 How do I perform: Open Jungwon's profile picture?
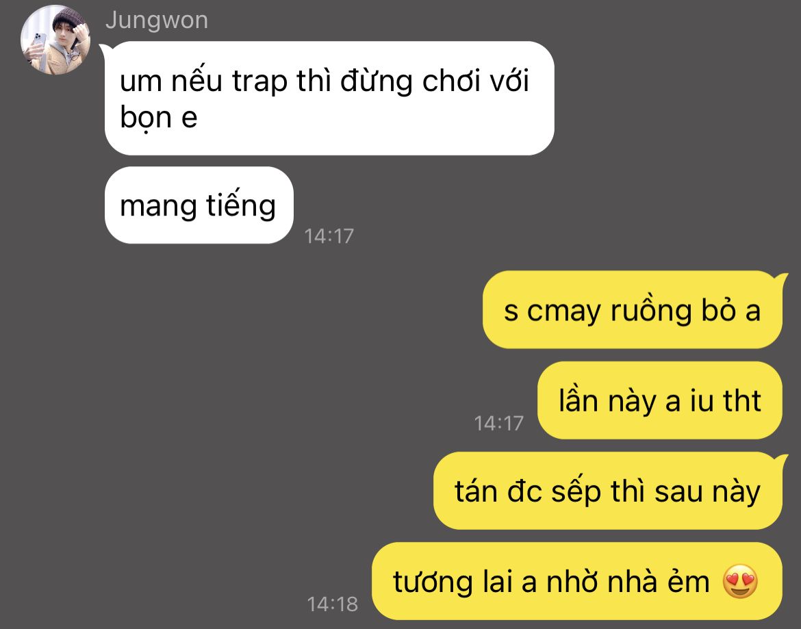coord(55,40)
